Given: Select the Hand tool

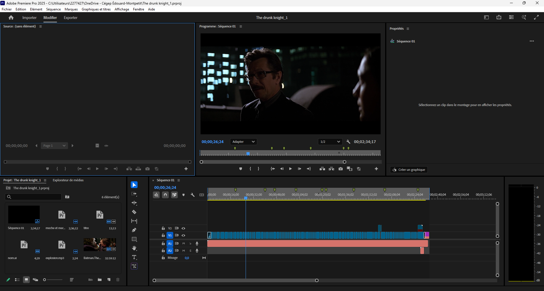Looking at the screenshot, I should pyautogui.click(x=134, y=248).
